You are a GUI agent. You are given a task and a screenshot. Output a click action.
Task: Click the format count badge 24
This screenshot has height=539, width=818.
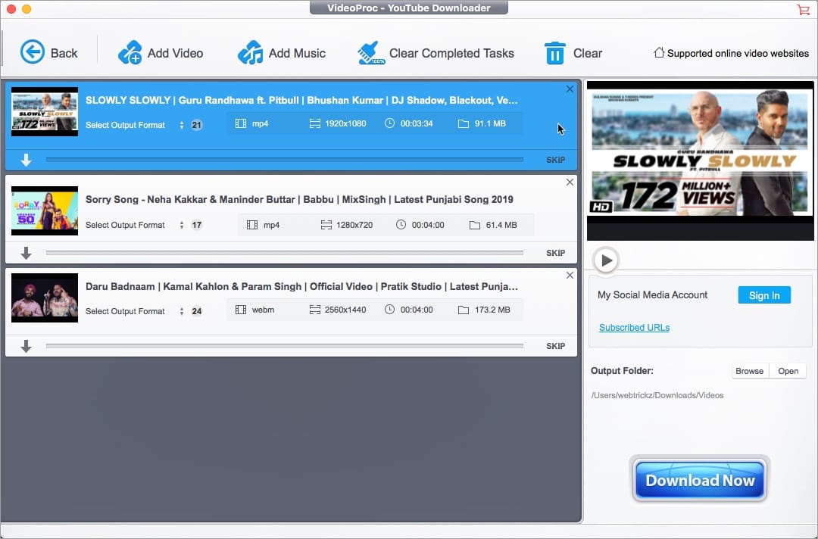coord(197,311)
